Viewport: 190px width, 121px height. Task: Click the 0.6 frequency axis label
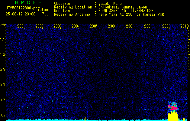[x=3, y=115]
